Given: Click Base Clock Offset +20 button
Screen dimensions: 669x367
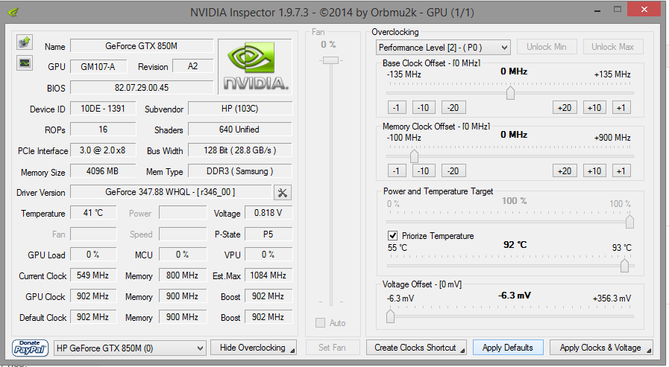Looking at the screenshot, I should [565, 108].
